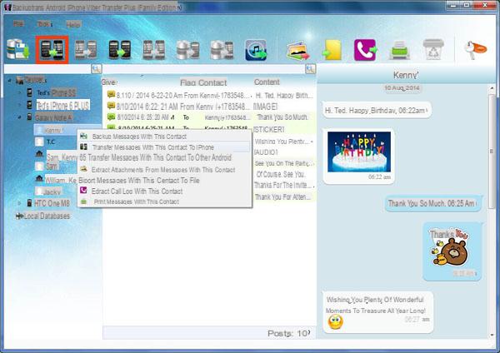The width and height of the screenshot is (500, 353).
Task: Collapse the Galaxy Note 4 node arrow
Action: pyautogui.click(x=19, y=117)
